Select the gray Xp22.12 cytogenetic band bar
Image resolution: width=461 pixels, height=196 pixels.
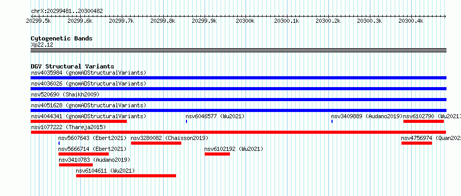pos(238,50)
